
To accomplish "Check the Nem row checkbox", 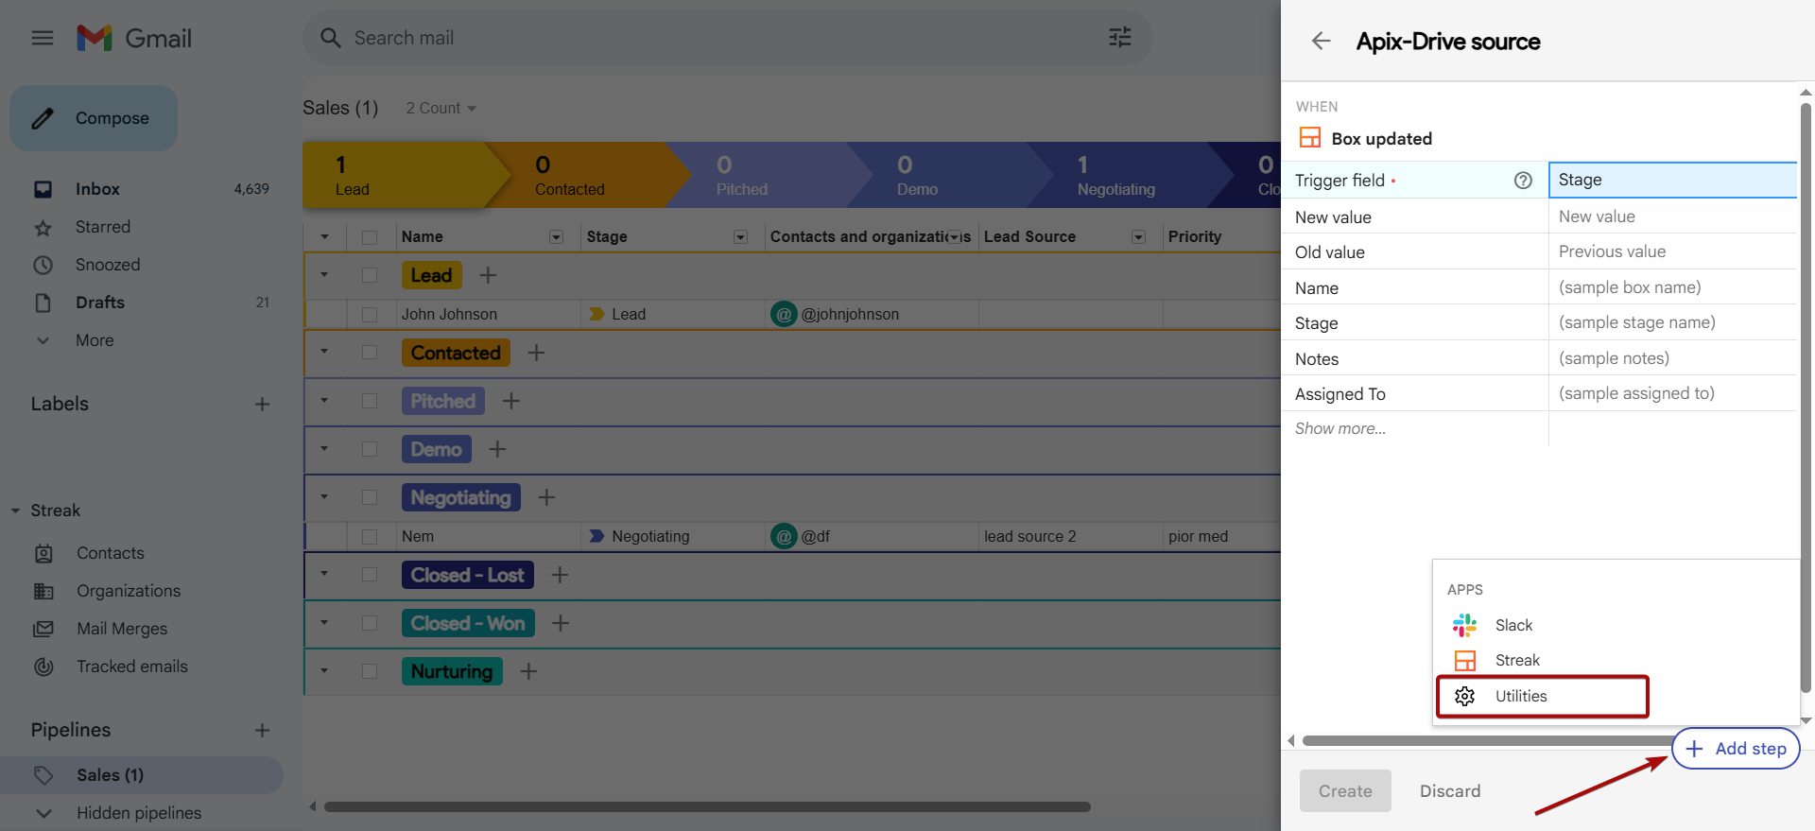I will (x=370, y=537).
